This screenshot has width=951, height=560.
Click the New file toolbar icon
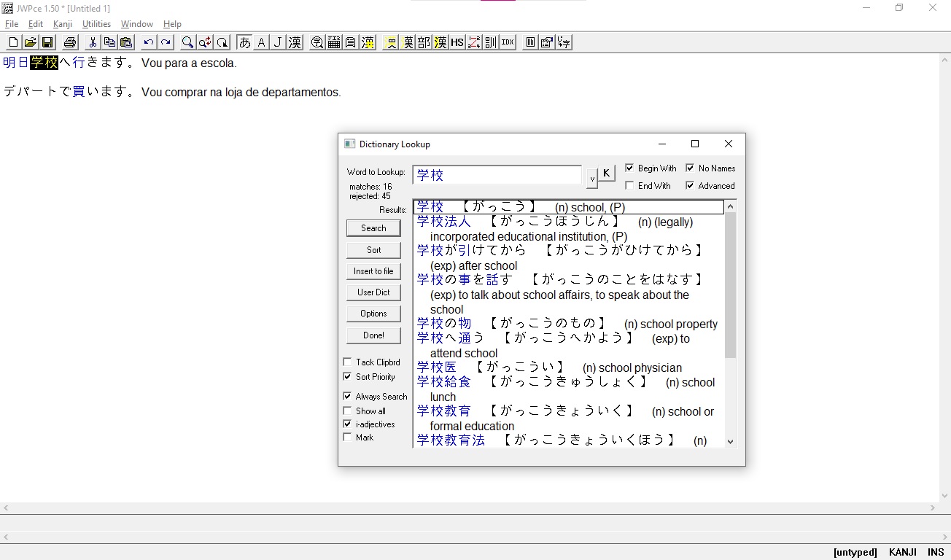(13, 42)
